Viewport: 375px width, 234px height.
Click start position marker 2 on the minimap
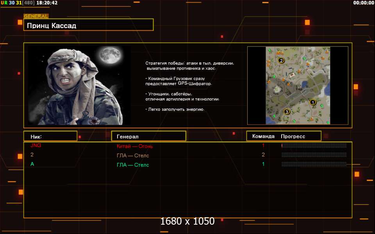tap(281, 60)
